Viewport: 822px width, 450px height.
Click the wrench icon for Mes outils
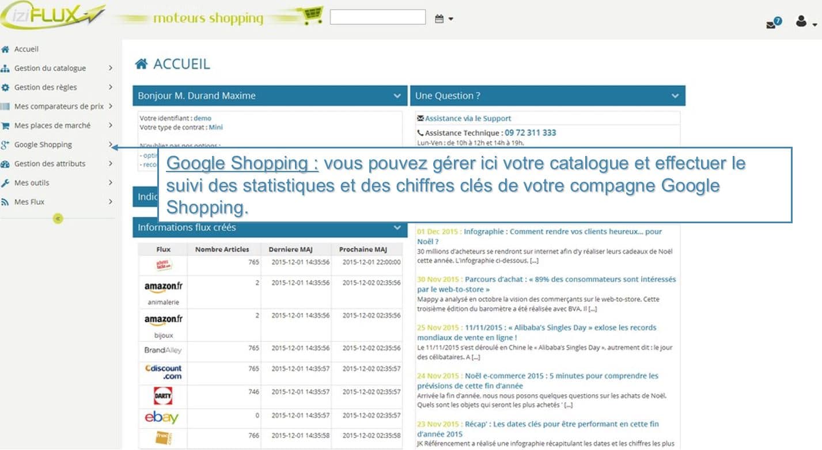(5, 183)
